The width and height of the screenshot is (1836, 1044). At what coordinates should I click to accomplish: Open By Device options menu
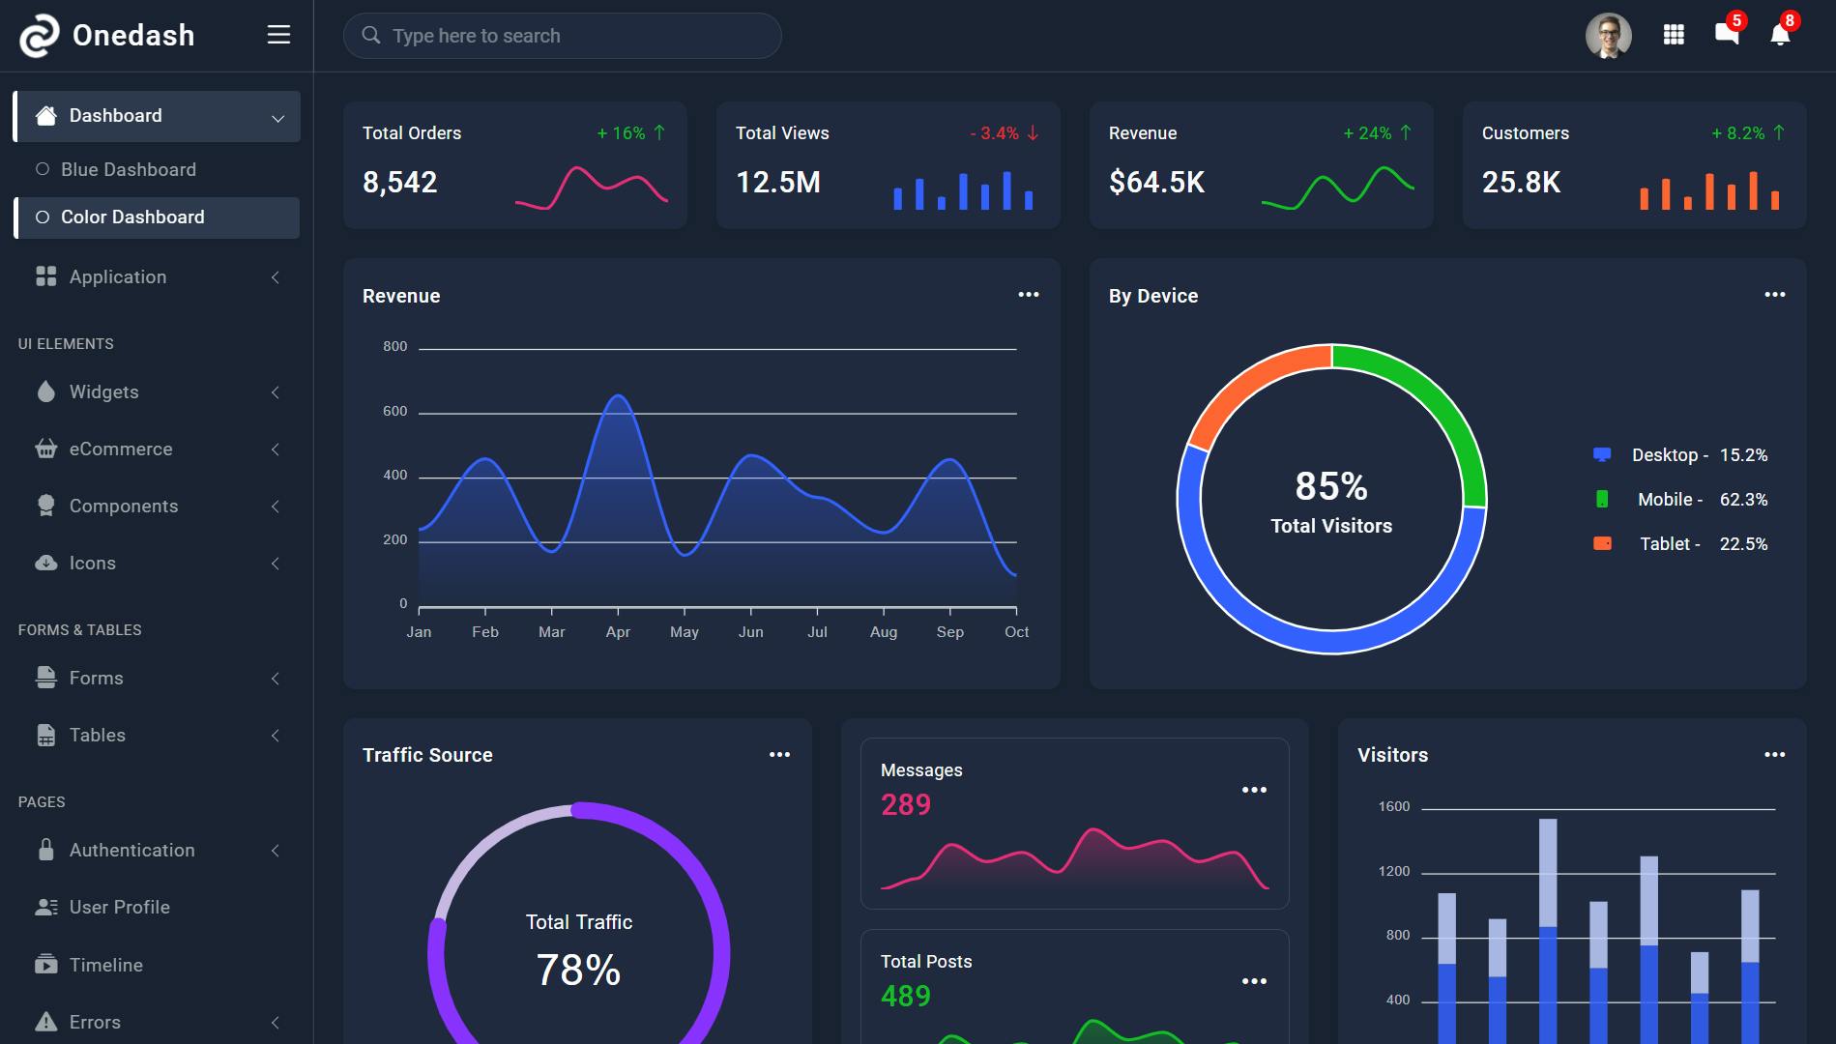point(1775,295)
